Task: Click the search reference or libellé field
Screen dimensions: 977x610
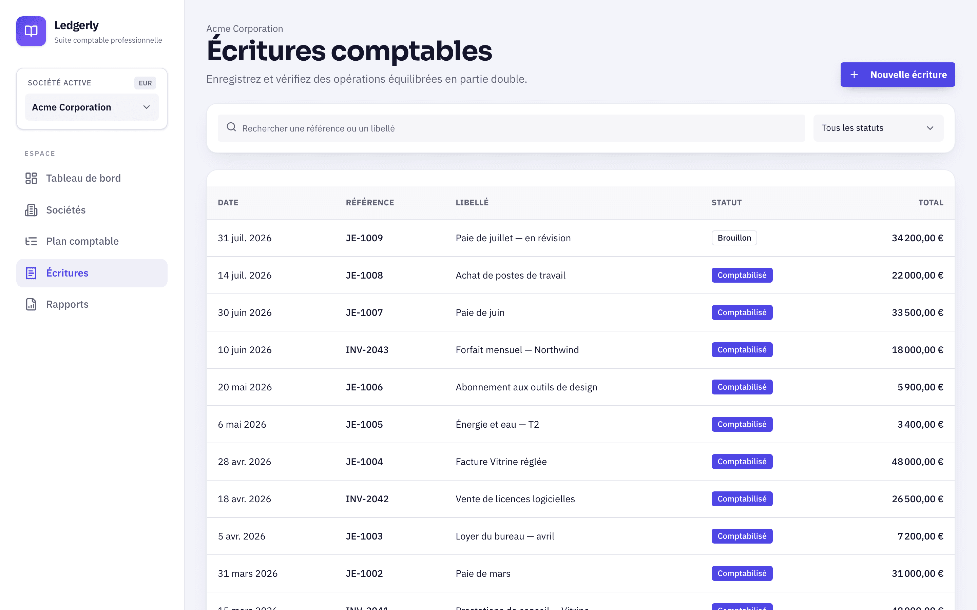Action: pos(511,128)
